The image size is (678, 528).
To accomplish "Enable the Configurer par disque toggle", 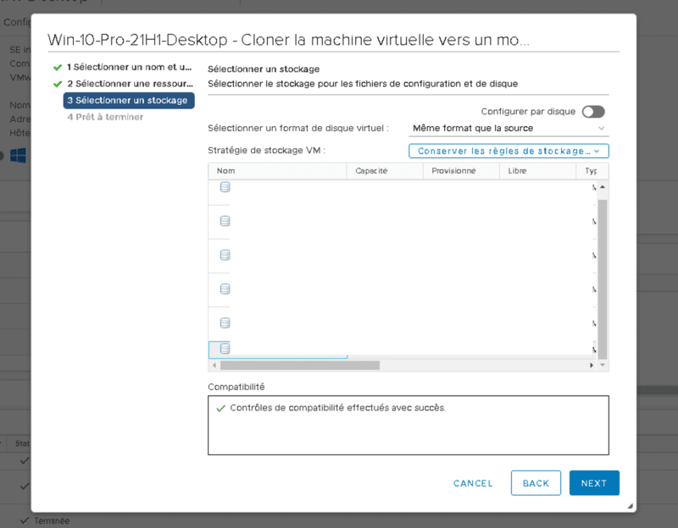I will (x=593, y=112).
